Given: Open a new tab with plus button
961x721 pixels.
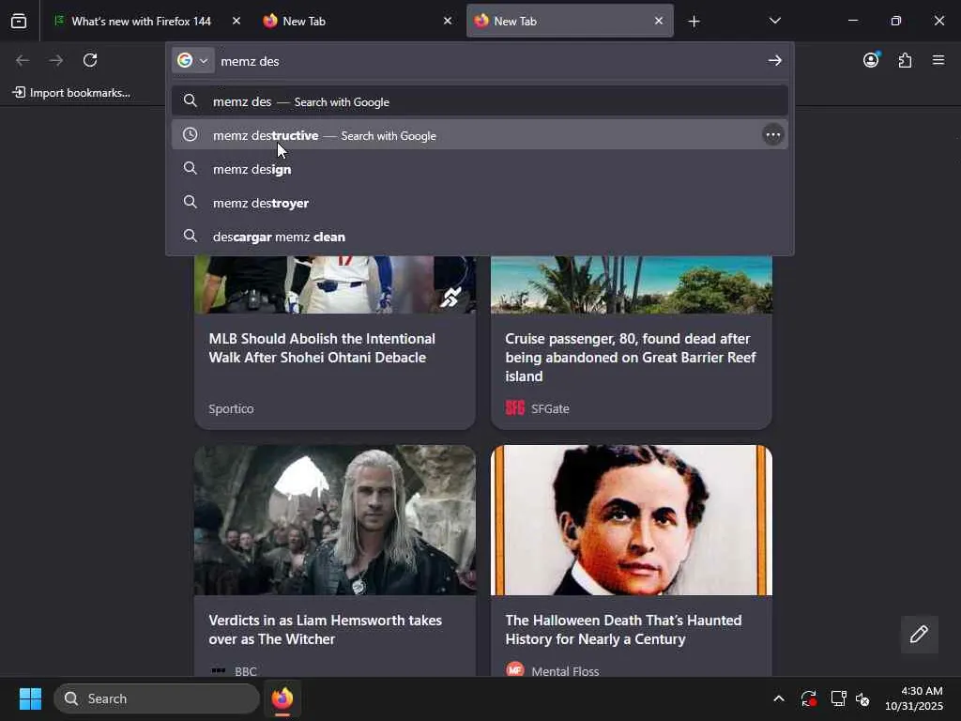Looking at the screenshot, I should (x=694, y=22).
